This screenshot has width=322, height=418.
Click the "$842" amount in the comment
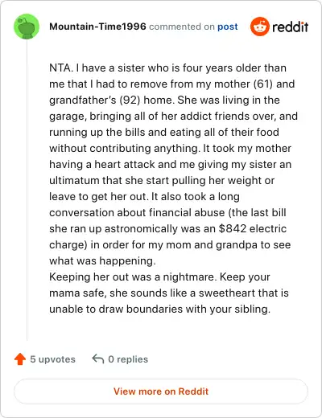point(233,228)
